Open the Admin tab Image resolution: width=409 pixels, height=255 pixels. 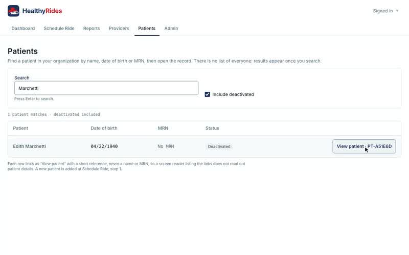171,29
